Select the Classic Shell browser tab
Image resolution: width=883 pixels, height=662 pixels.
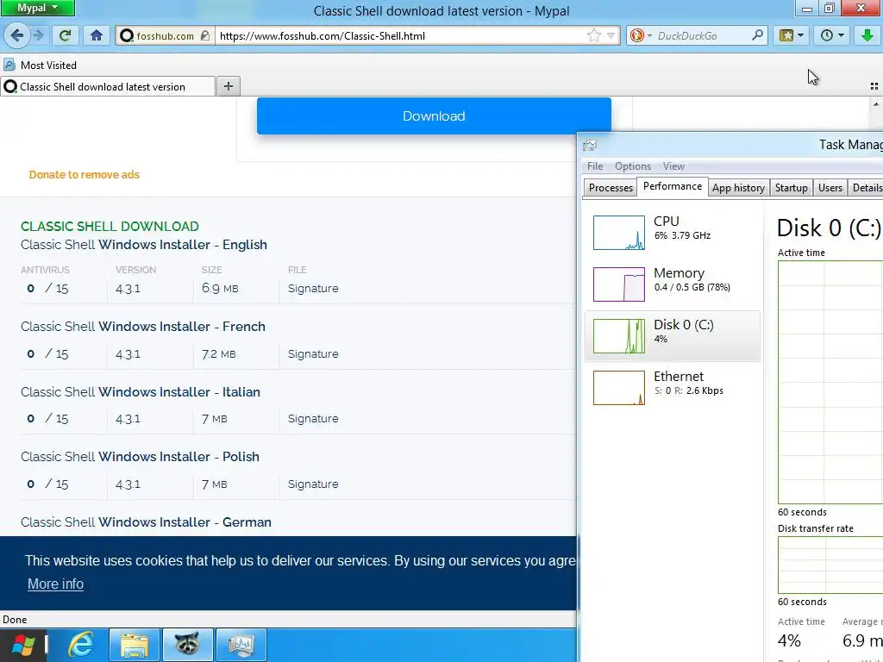click(108, 87)
